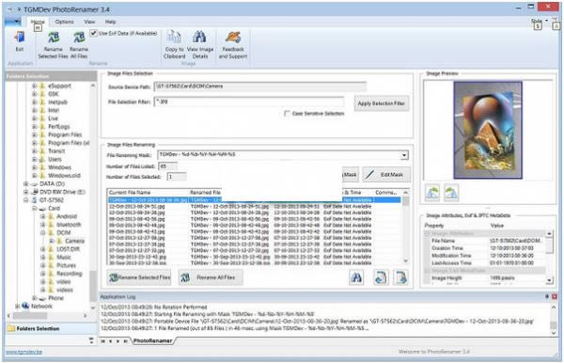Select the Users folder in tree
The height and width of the screenshot is (363, 564).
click(55, 159)
